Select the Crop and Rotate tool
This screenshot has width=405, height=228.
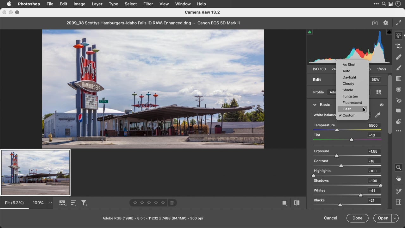point(399,46)
